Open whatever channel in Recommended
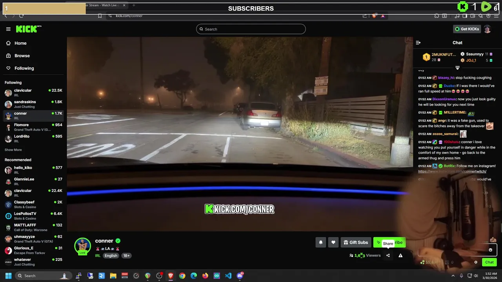The image size is (502, 282). click(33, 262)
